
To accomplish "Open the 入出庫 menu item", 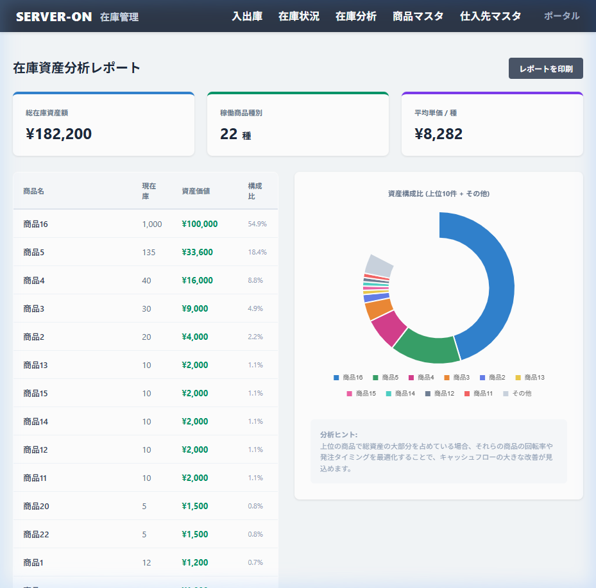I will 248,17.
